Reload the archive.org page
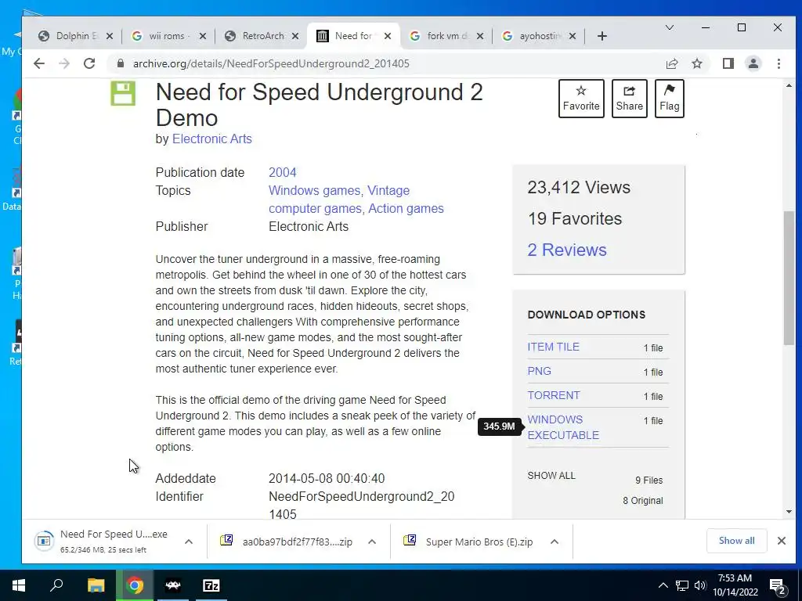This screenshot has width=802, height=601. tap(89, 63)
